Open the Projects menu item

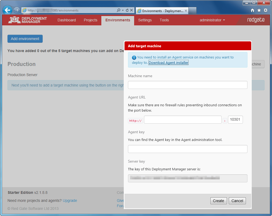(90, 20)
